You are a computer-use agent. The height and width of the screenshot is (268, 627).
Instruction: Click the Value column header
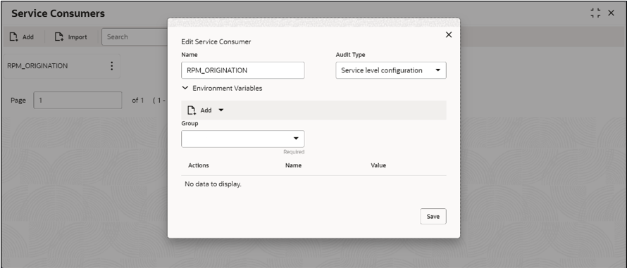pos(378,165)
